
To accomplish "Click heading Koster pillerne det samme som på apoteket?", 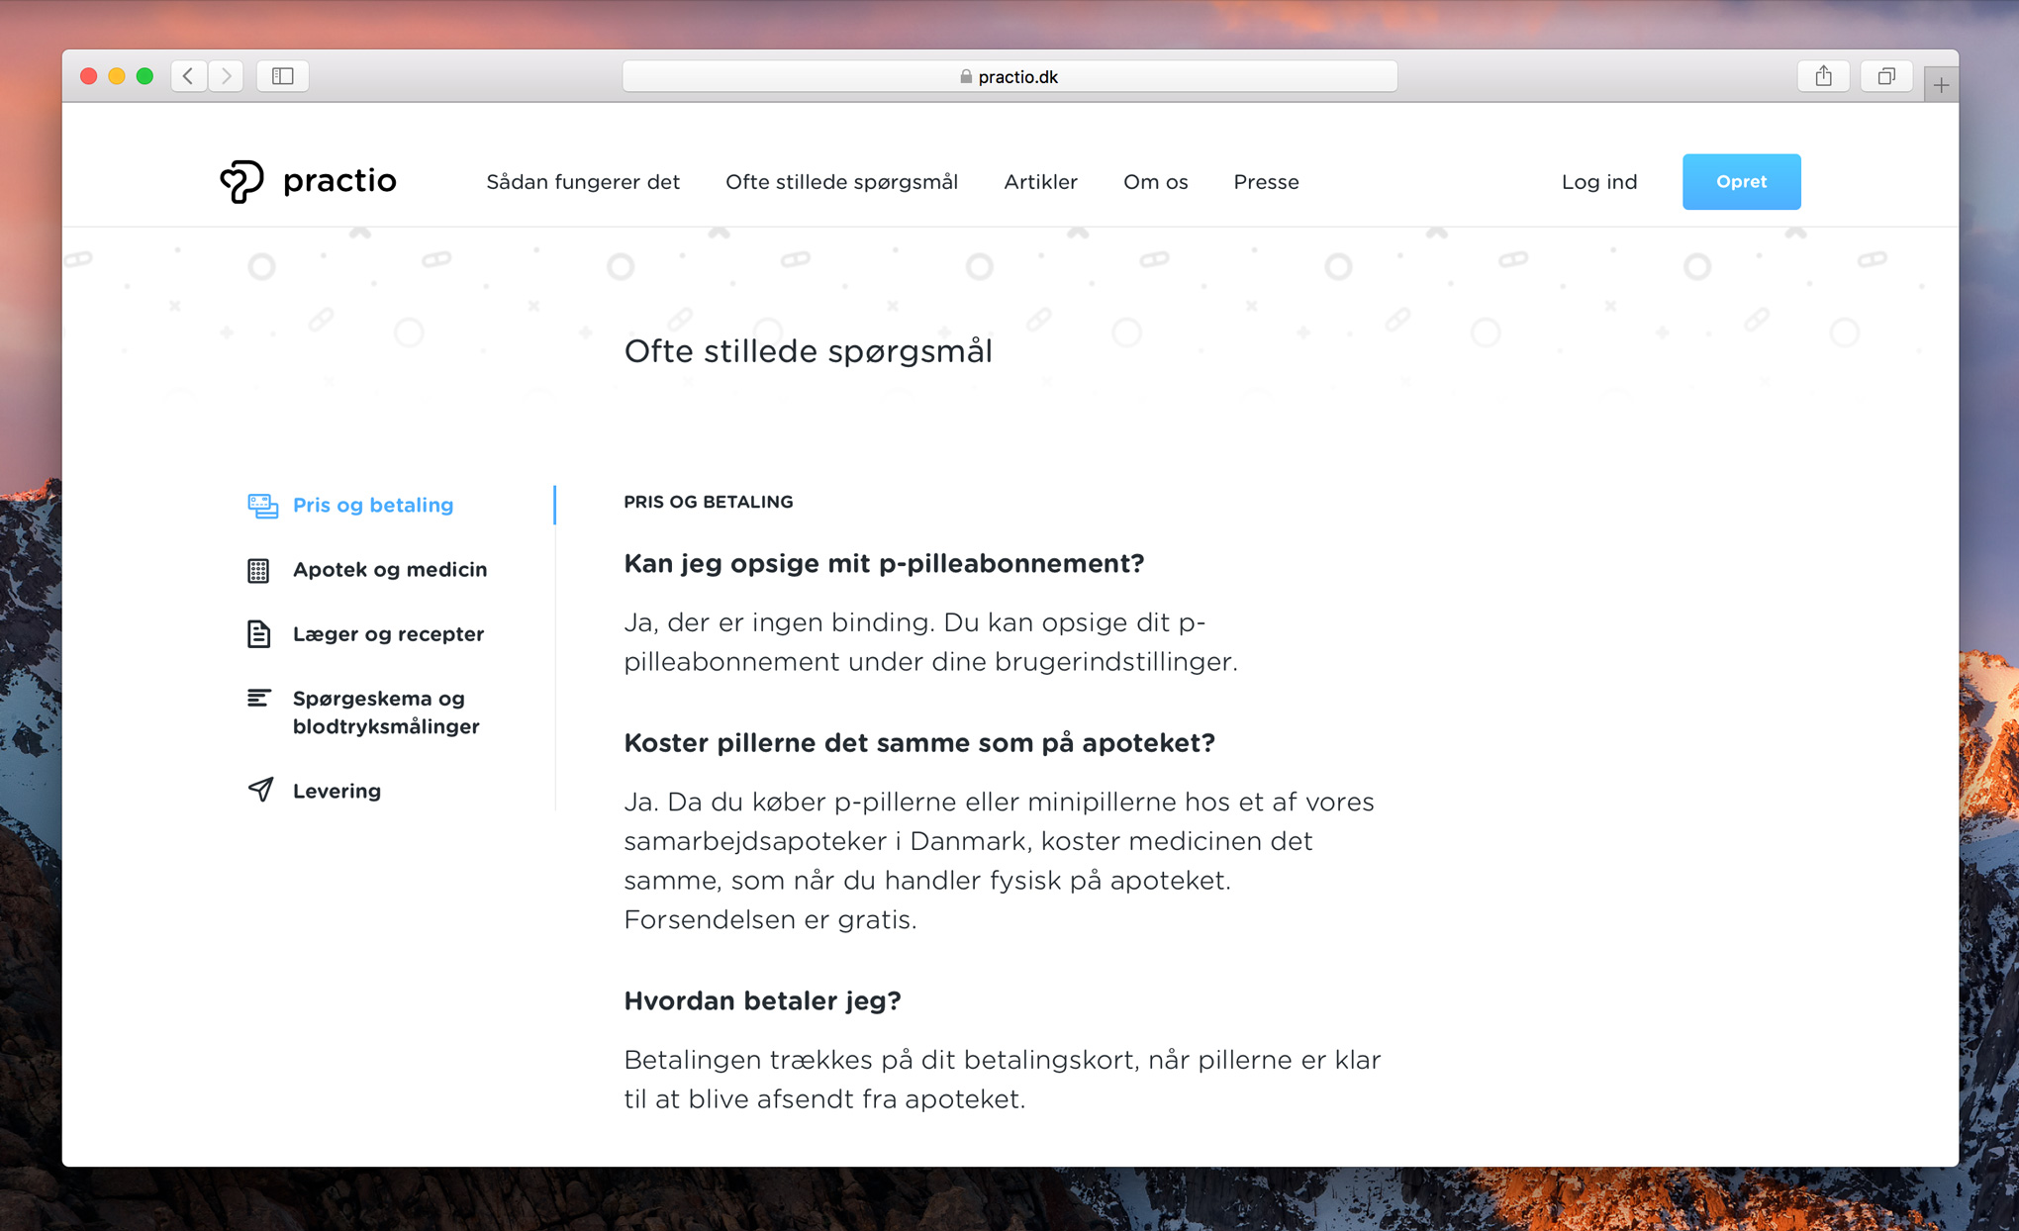I will click(919, 743).
